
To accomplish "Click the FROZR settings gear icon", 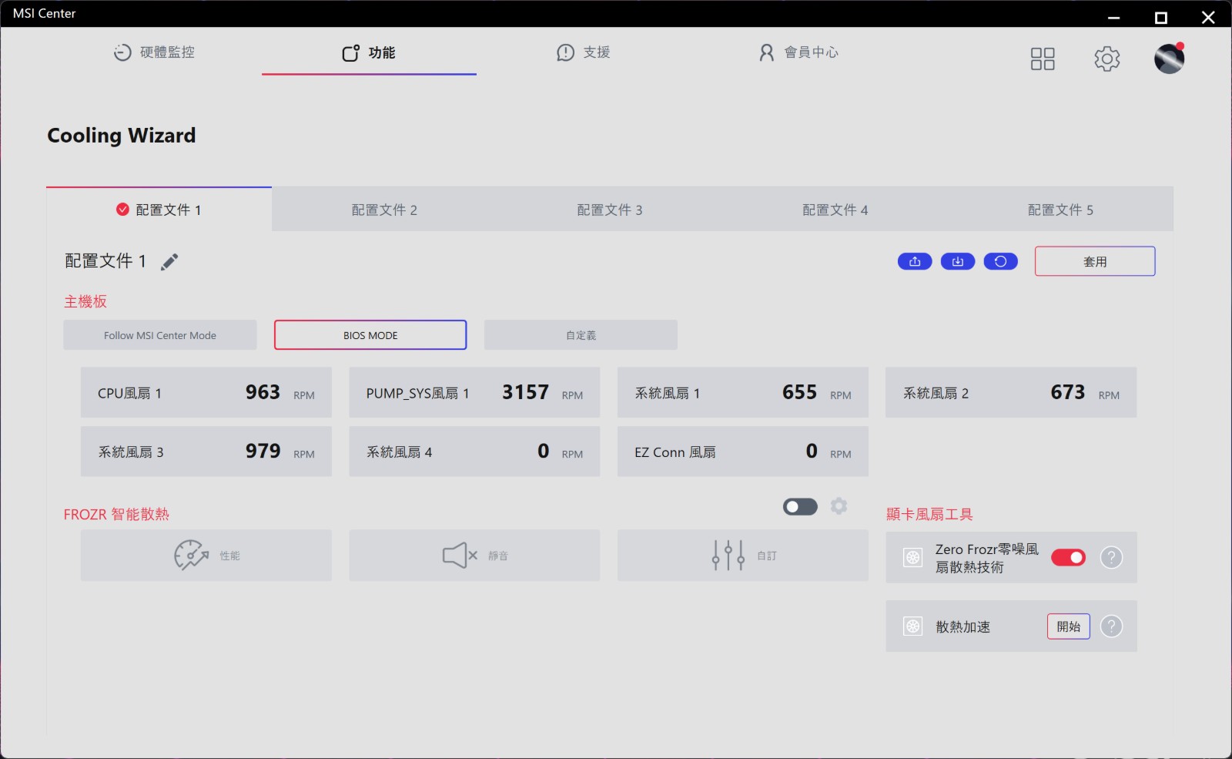I will [x=839, y=506].
